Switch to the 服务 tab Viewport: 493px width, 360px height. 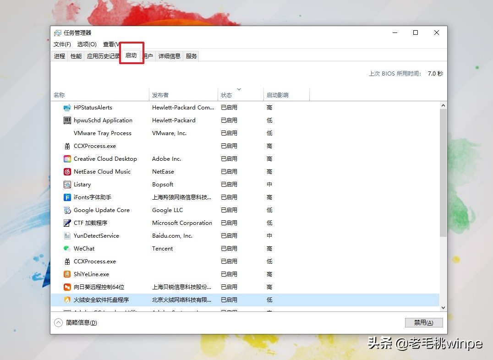point(191,56)
